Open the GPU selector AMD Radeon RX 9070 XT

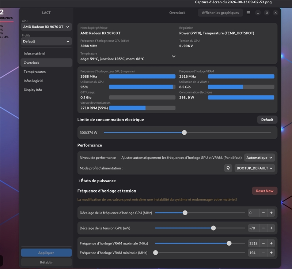click(x=46, y=27)
